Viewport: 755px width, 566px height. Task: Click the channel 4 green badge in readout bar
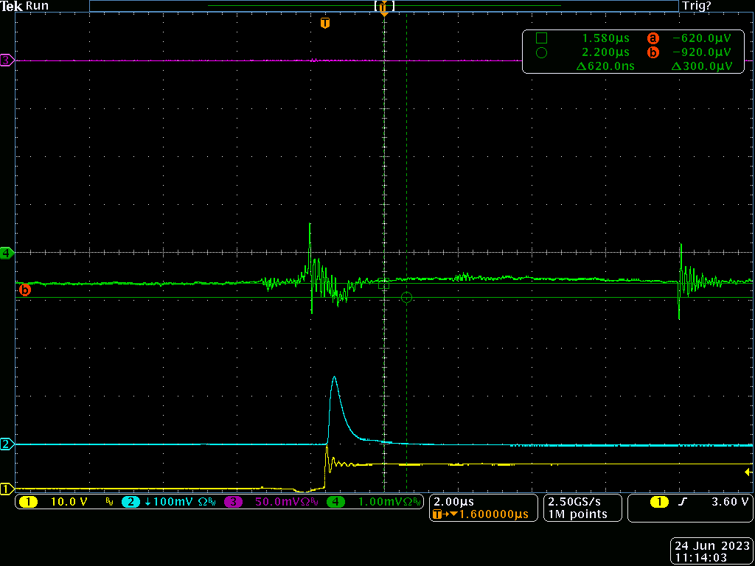point(337,502)
